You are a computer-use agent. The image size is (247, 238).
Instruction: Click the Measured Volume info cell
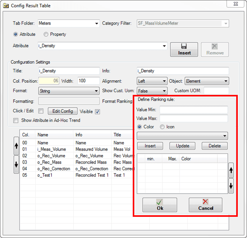click(x=92, y=149)
